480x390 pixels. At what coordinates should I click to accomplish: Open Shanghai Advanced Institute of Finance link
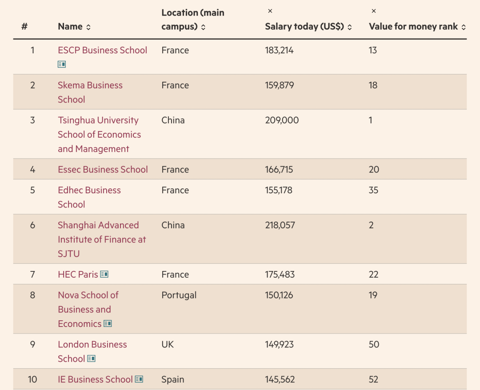click(x=102, y=239)
